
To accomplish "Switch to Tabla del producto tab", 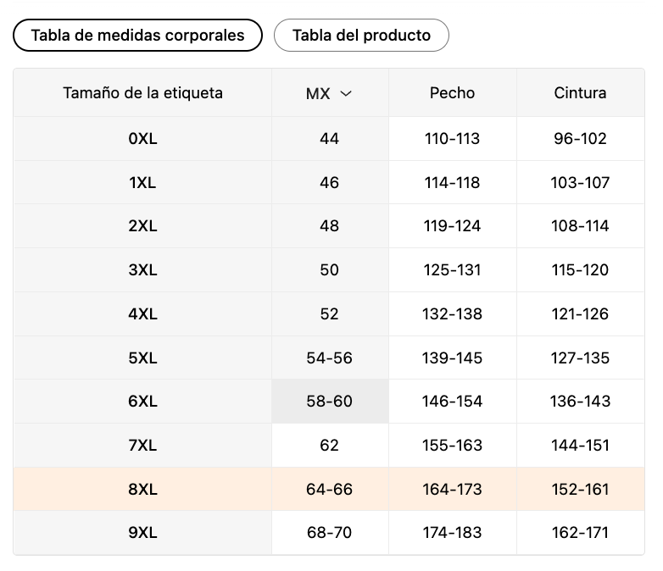I will click(x=361, y=35).
